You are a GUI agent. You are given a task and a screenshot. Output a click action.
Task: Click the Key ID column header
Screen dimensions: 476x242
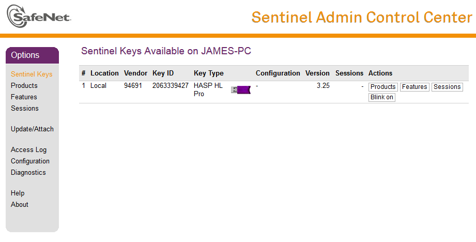(162, 73)
